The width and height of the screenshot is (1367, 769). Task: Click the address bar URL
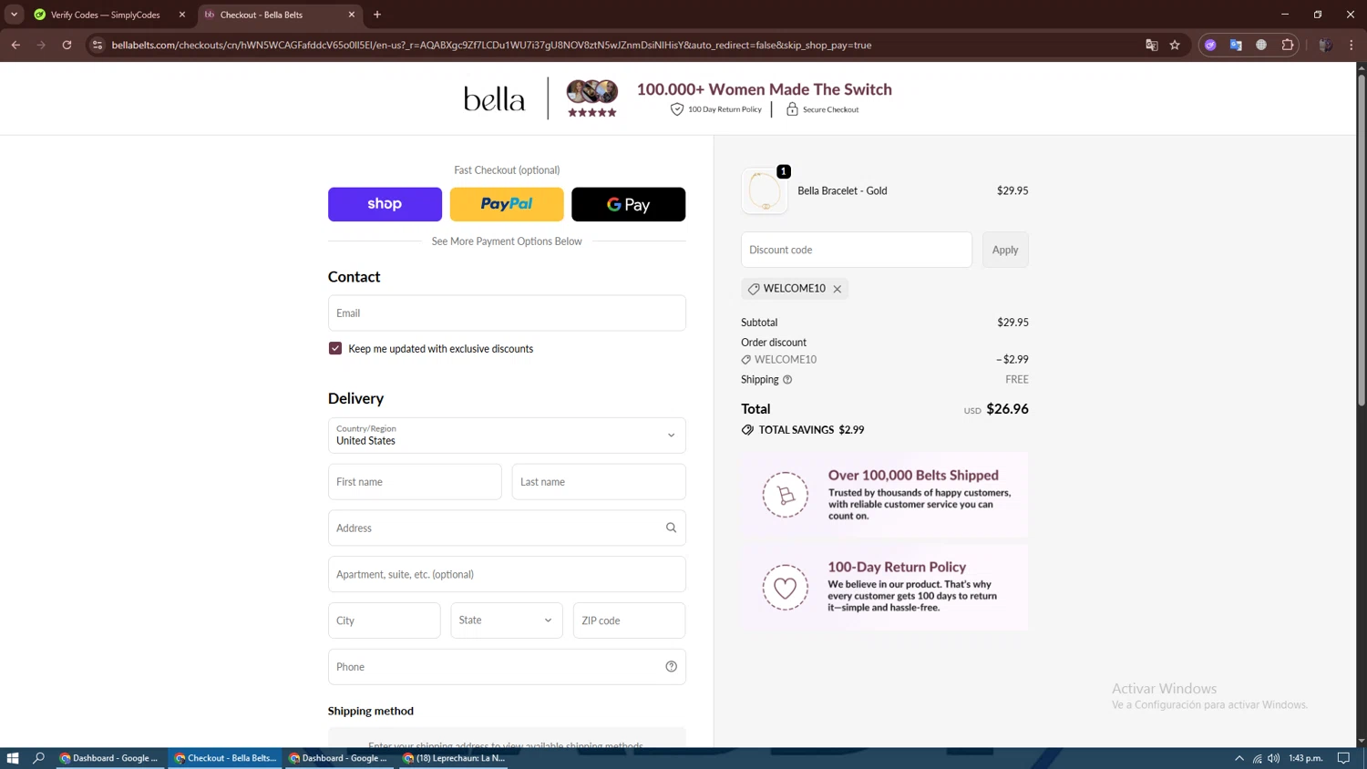coord(491,45)
